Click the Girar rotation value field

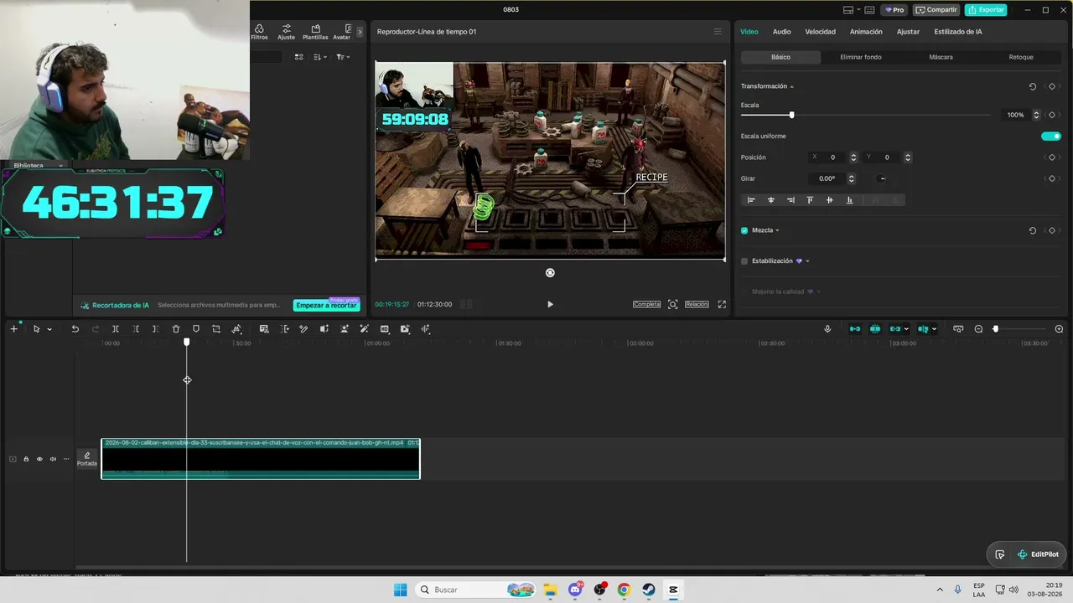pyautogui.click(x=827, y=178)
